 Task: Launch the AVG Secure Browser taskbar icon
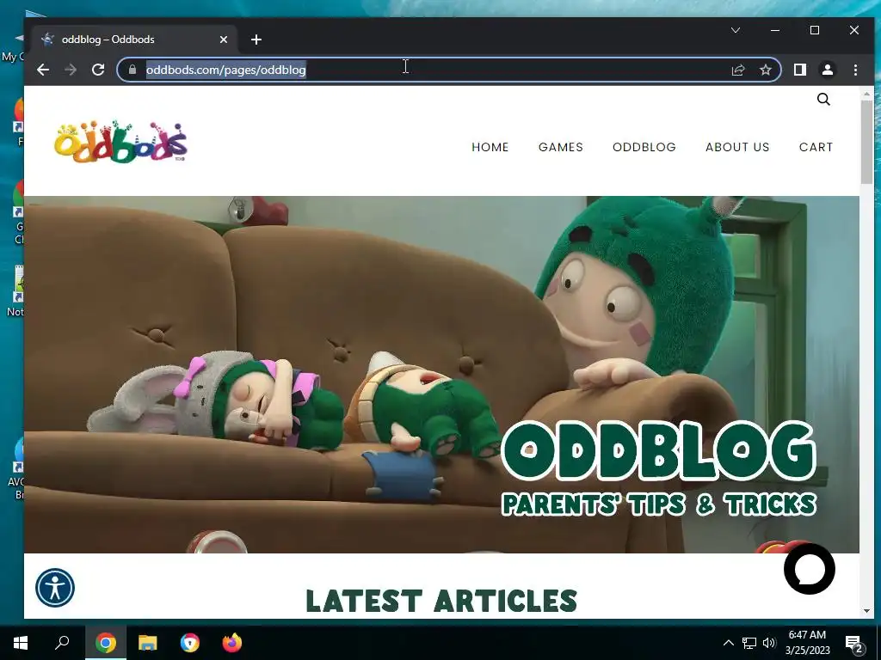pos(190,643)
